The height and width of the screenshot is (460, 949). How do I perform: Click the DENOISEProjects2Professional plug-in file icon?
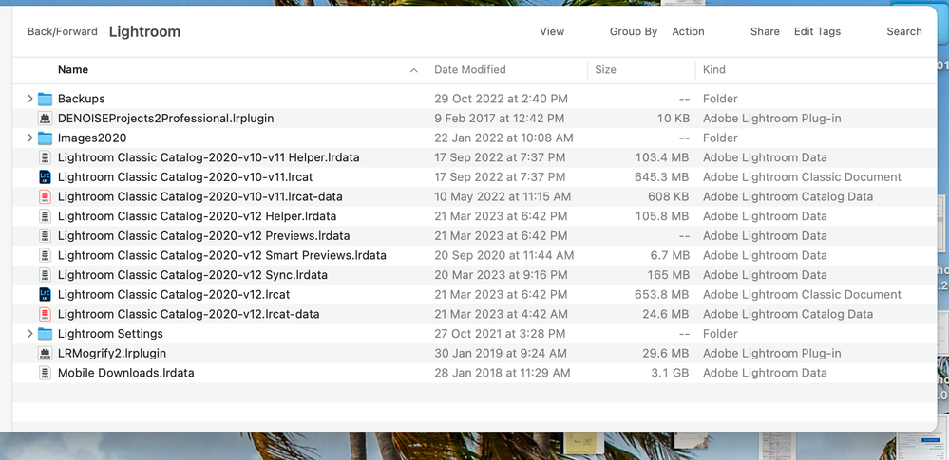(x=45, y=119)
